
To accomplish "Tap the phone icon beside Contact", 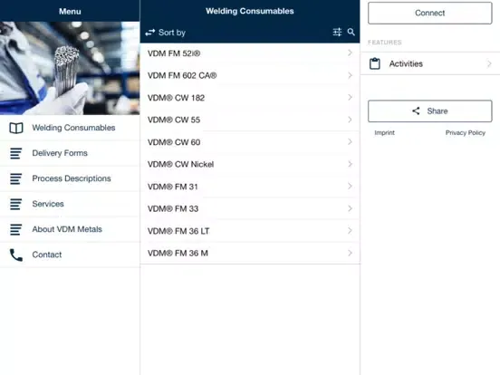I will pyautogui.click(x=16, y=255).
